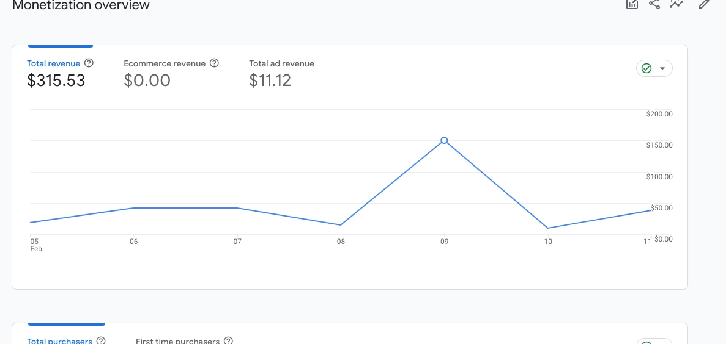Click the share this report icon

(x=654, y=4)
